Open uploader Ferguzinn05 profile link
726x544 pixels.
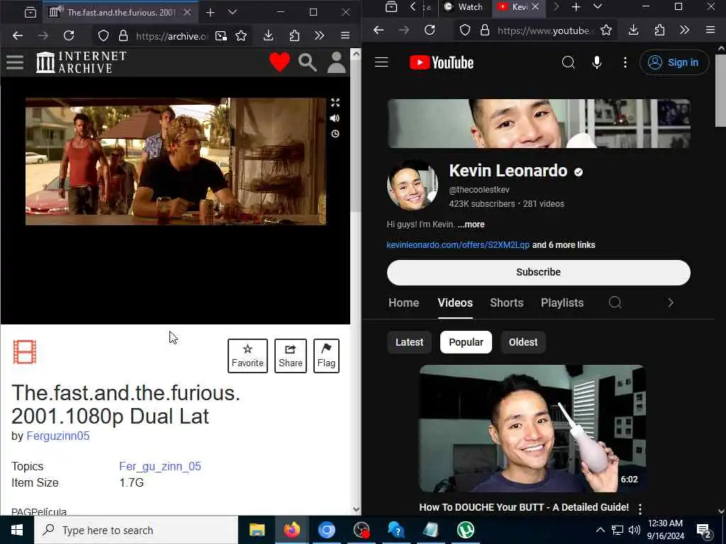58,436
